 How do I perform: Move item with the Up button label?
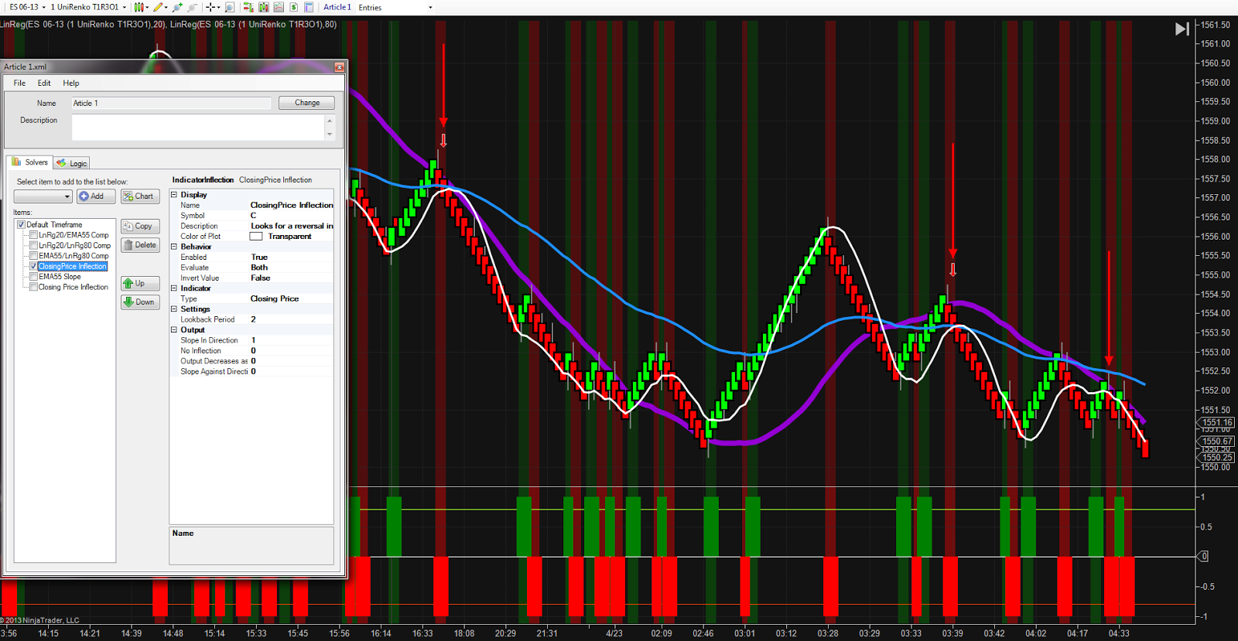pyautogui.click(x=140, y=284)
